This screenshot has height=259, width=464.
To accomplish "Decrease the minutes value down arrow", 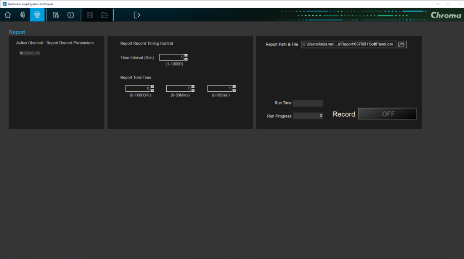I will click(x=193, y=90).
